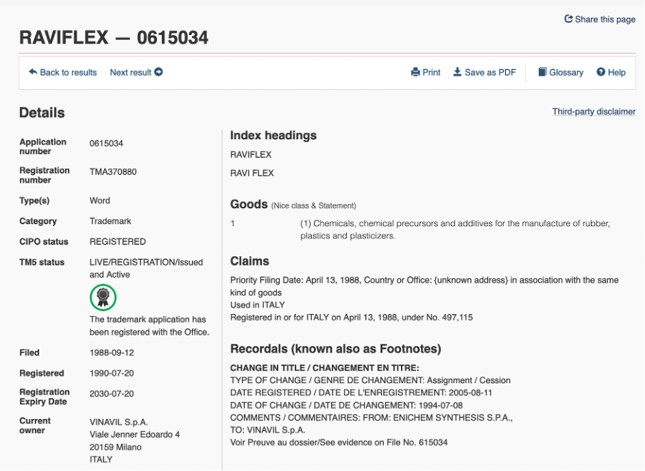Save the page as PDF
The height and width of the screenshot is (471, 645).
[x=484, y=72]
